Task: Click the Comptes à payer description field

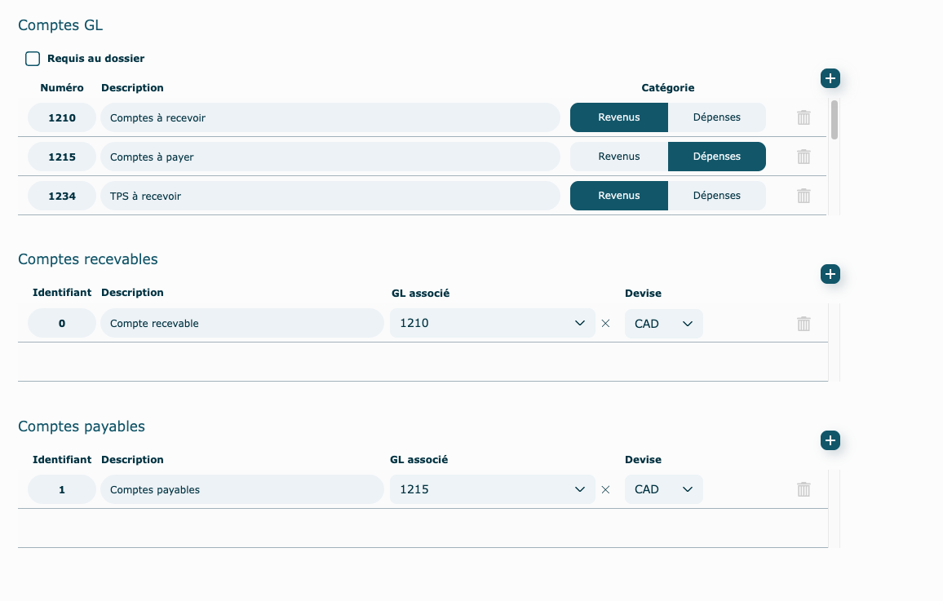Action: pyautogui.click(x=330, y=157)
